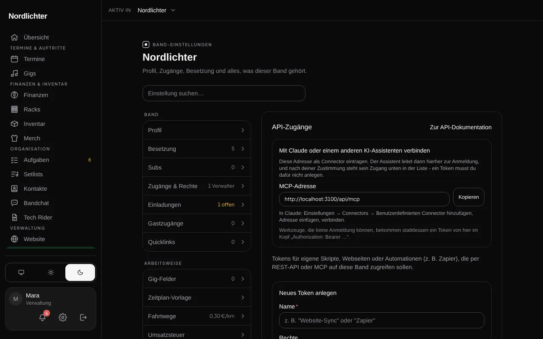The height and width of the screenshot is (339, 543).
Task: Open the Besetzung row showing 5
Action: [x=197, y=149]
